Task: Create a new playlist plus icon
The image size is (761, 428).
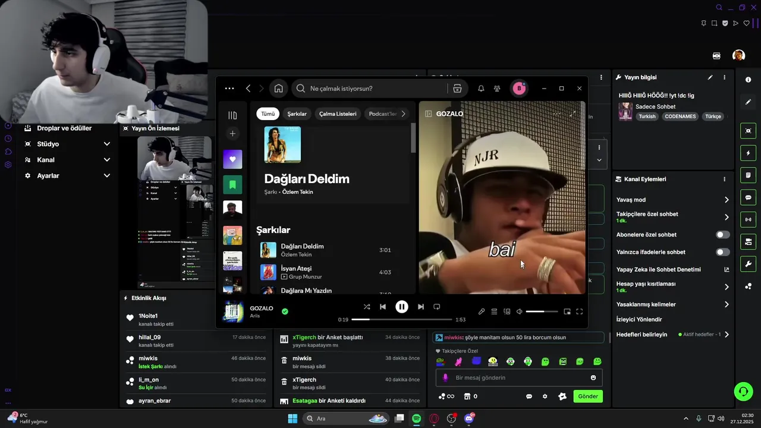Action: 232,134
